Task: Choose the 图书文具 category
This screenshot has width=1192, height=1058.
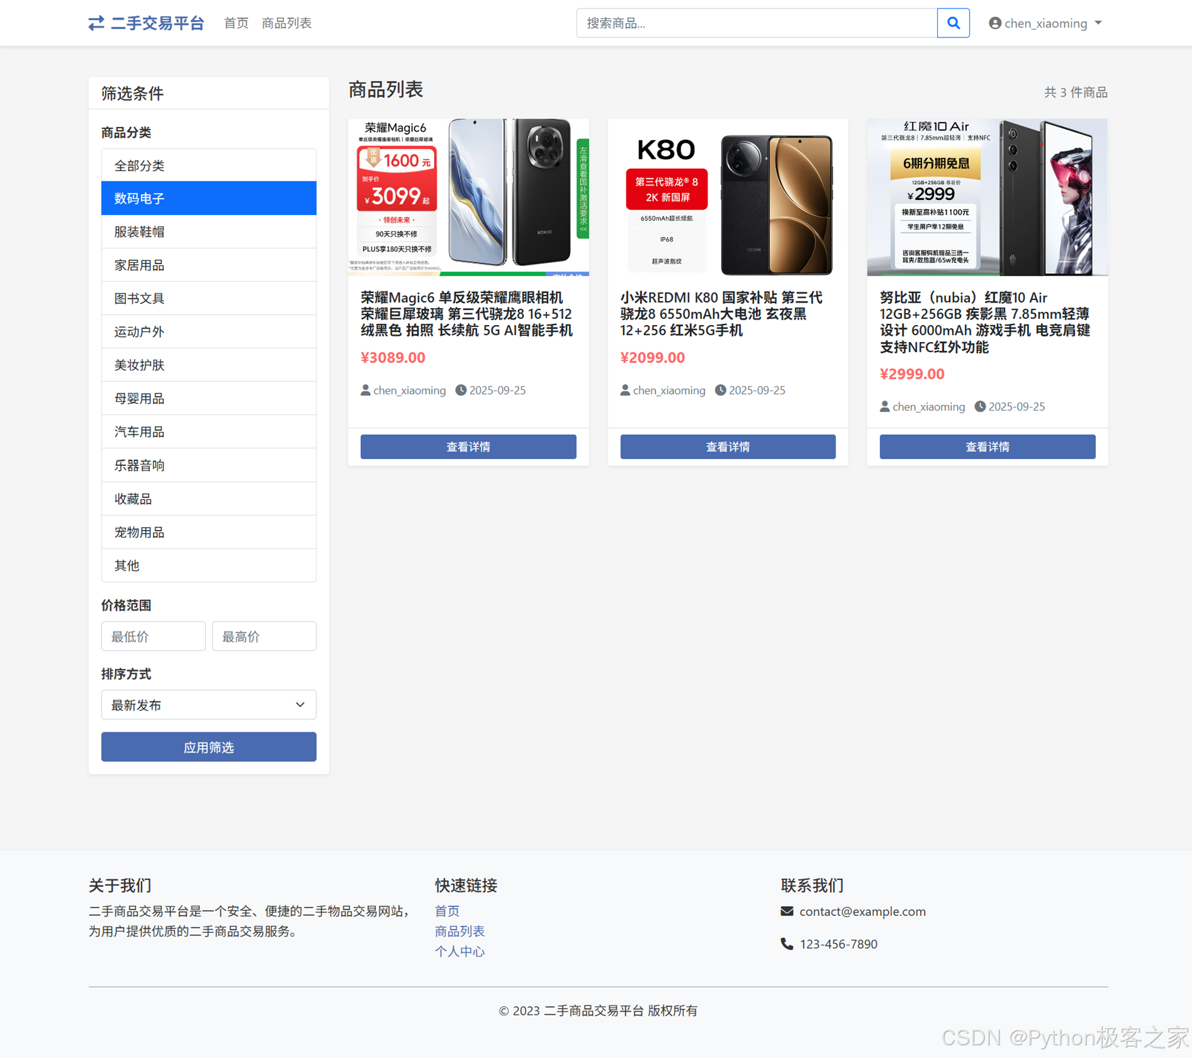Action: [x=208, y=298]
